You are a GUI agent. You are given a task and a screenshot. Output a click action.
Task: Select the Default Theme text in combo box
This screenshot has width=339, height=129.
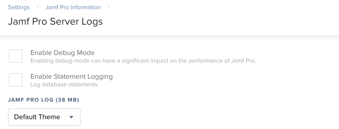tap(37, 117)
